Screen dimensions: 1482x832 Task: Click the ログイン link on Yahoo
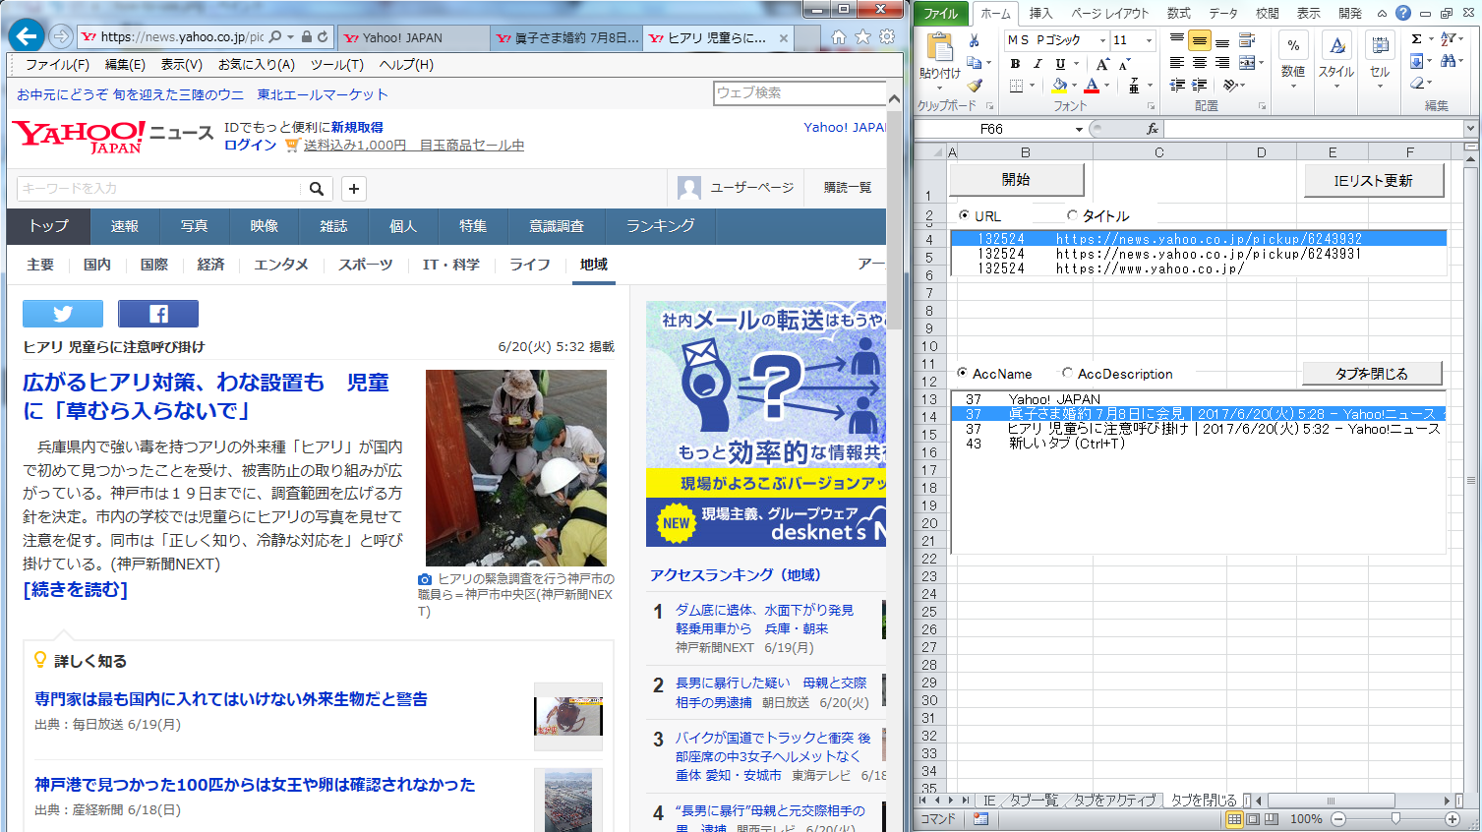coord(251,145)
